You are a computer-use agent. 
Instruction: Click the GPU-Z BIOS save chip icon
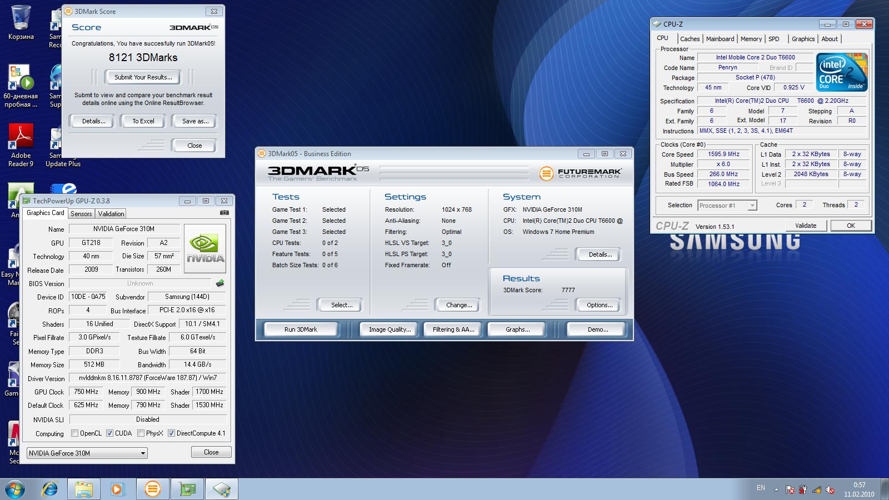click(x=220, y=283)
